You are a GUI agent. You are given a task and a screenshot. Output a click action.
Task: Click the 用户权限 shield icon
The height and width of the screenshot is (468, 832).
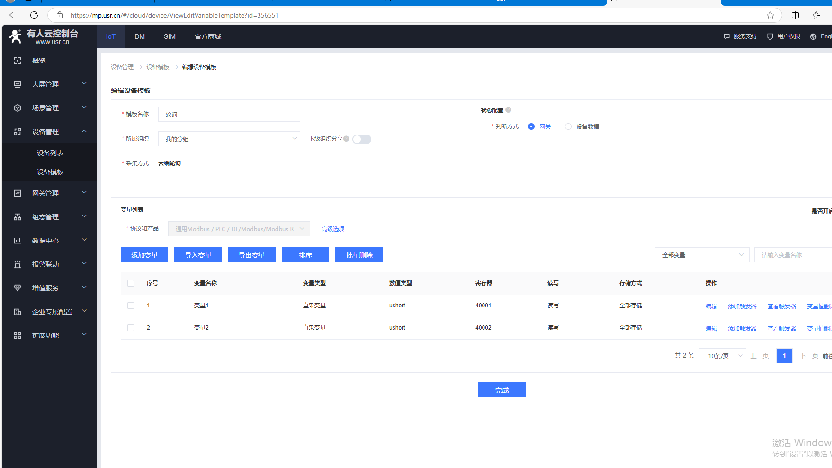click(x=770, y=36)
